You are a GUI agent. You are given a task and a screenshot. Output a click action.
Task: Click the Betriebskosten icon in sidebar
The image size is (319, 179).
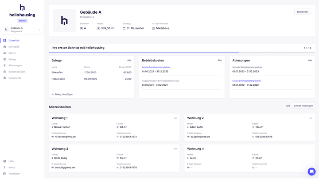click(5, 72)
